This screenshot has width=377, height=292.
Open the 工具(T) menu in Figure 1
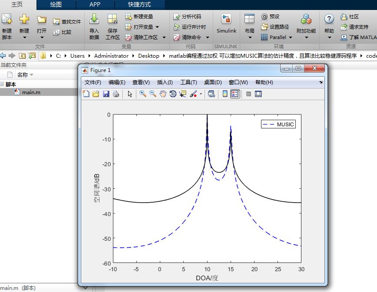[189, 82]
